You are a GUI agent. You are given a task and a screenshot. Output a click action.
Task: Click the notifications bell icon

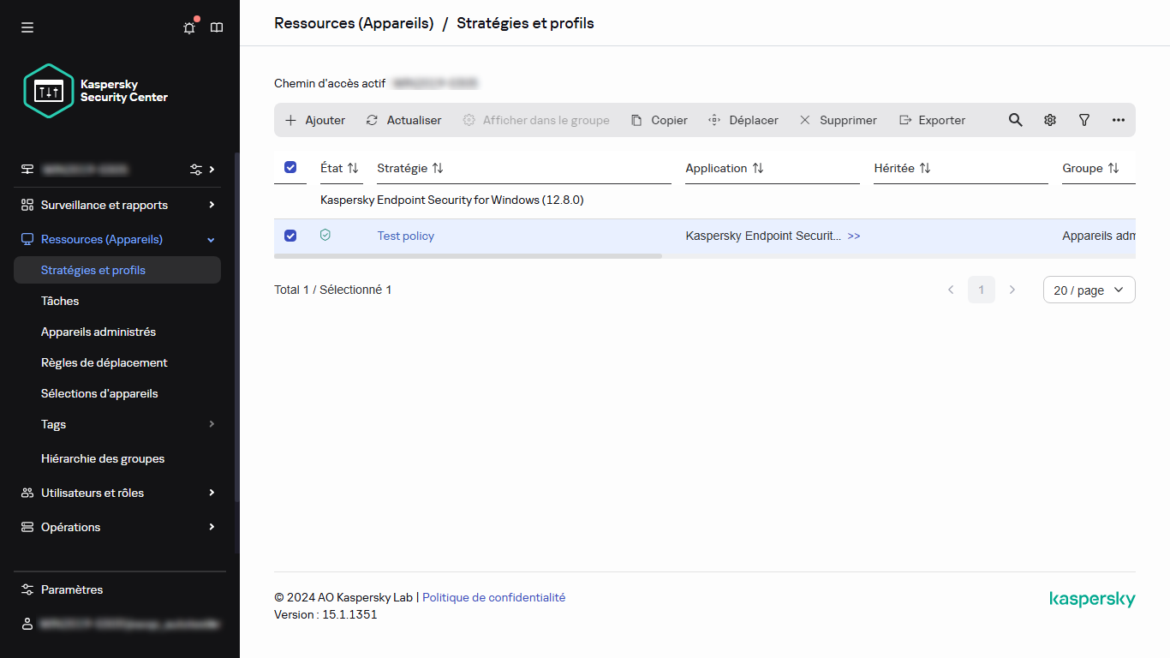(189, 27)
